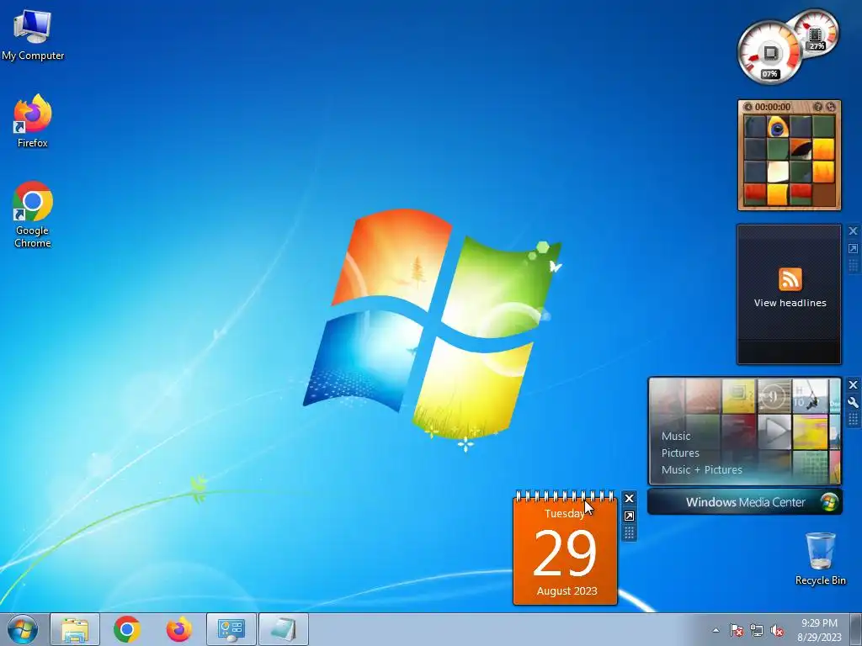Click the CPU usage gauge gadget
The image size is (862, 646).
pos(769,53)
